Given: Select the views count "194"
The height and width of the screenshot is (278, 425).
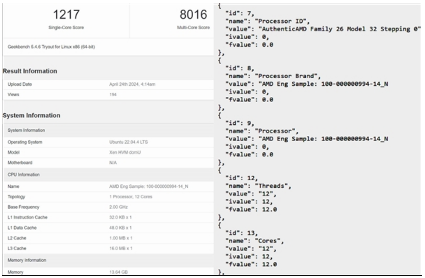Looking at the screenshot, I should click(113, 95).
